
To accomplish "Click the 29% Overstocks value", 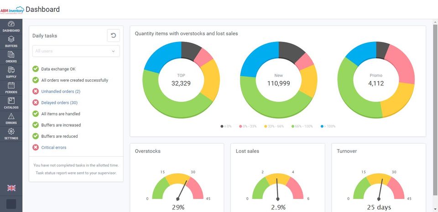I will click(178, 207).
